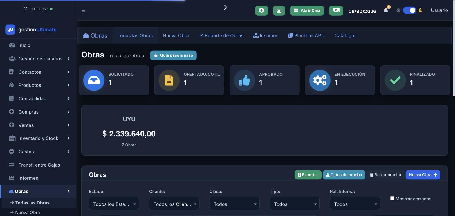
Task: Switch to Todas las Obras tab
Action: (x=135, y=35)
